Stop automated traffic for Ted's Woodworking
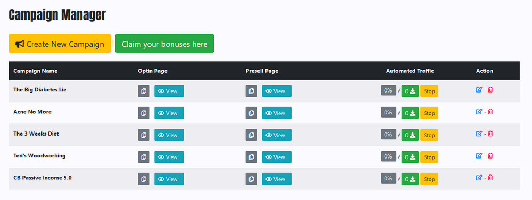Screen dimensions: 532x200 click(x=429, y=157)
